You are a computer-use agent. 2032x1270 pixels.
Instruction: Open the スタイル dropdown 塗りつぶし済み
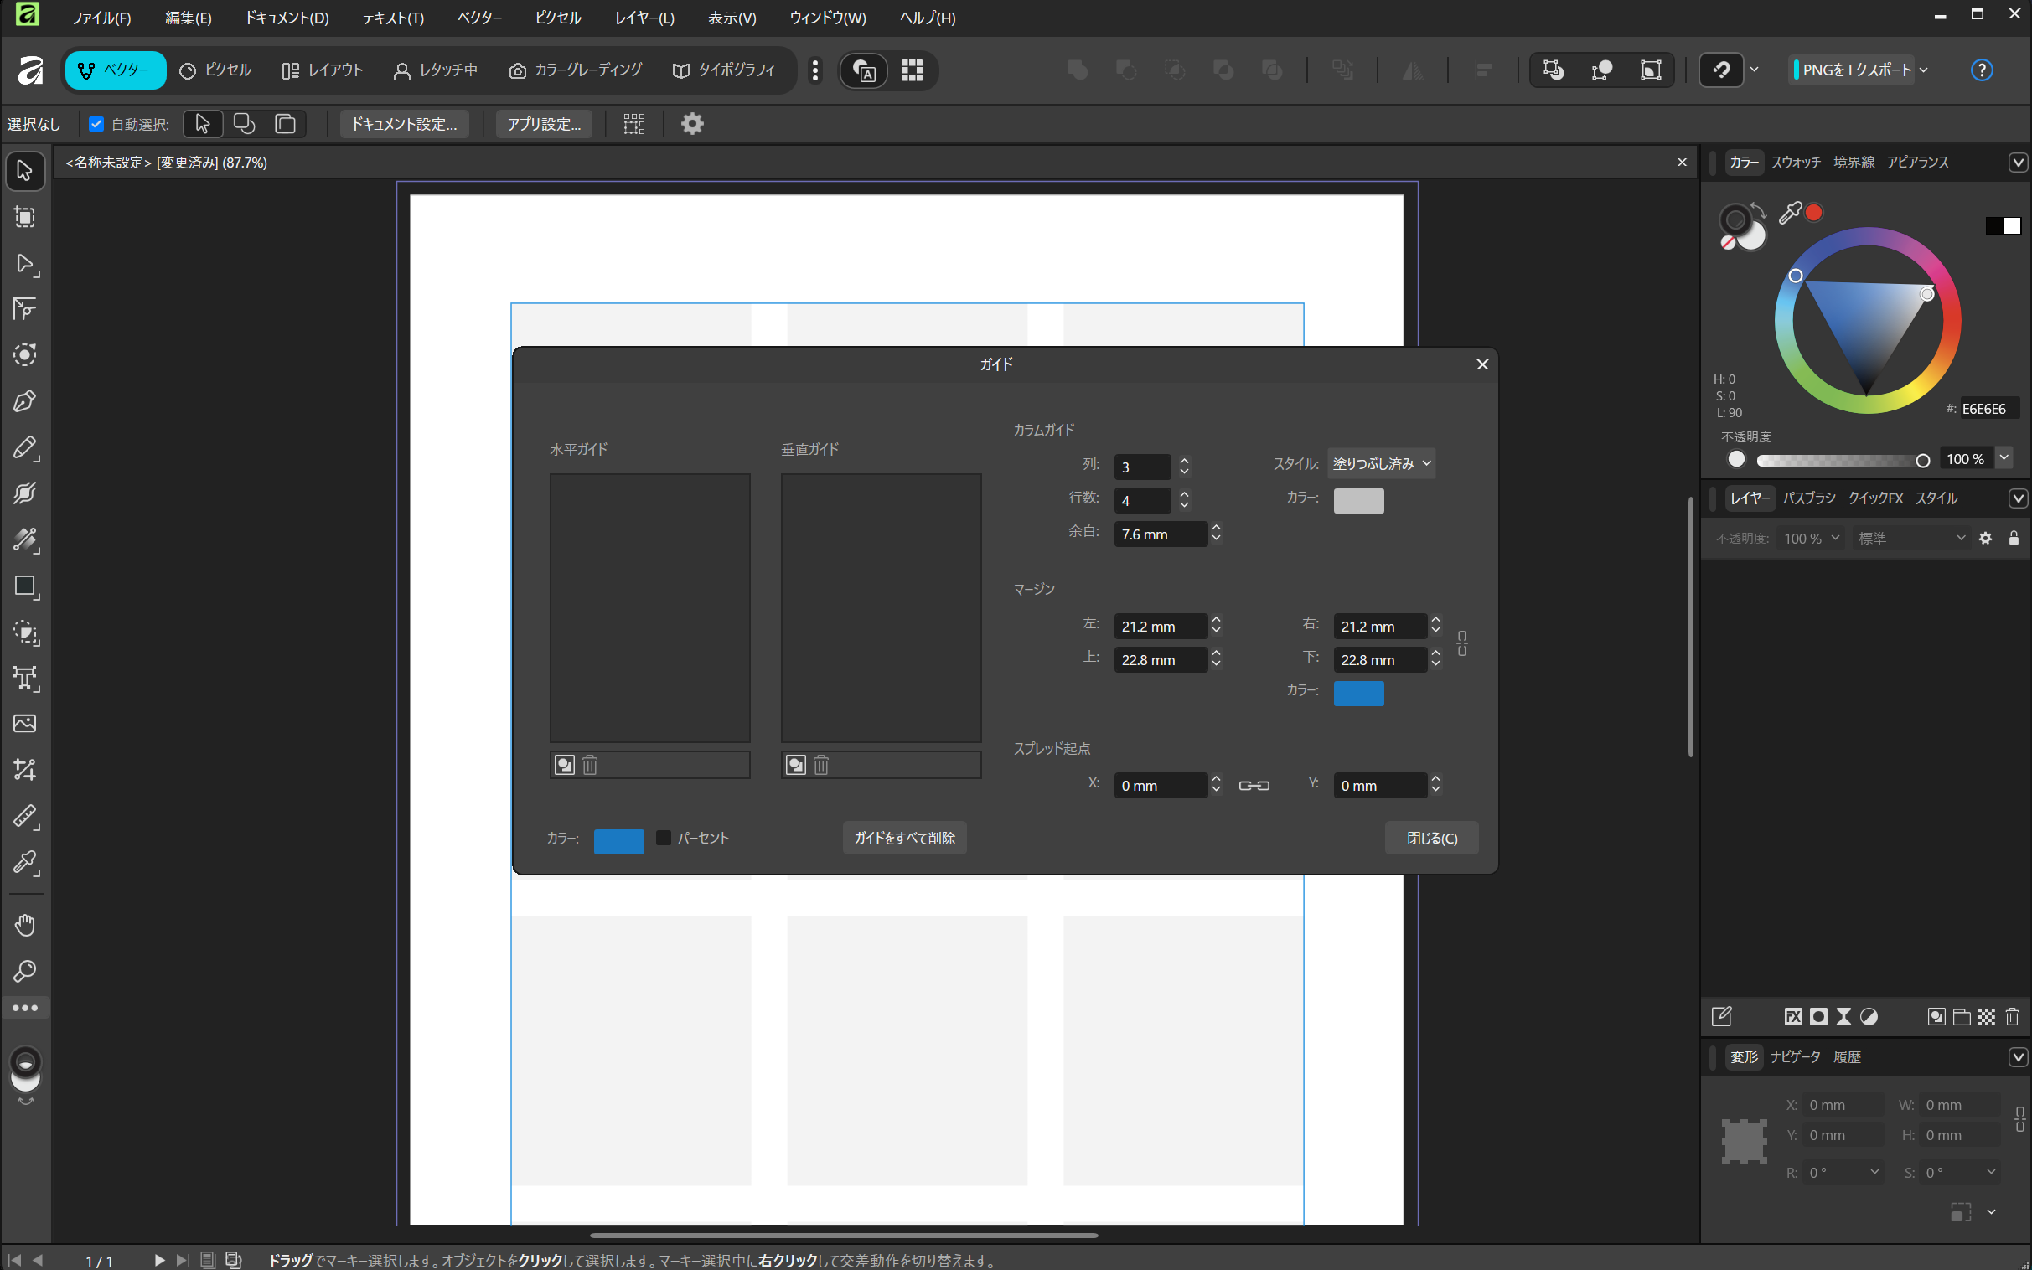[x=1380, y=463]
